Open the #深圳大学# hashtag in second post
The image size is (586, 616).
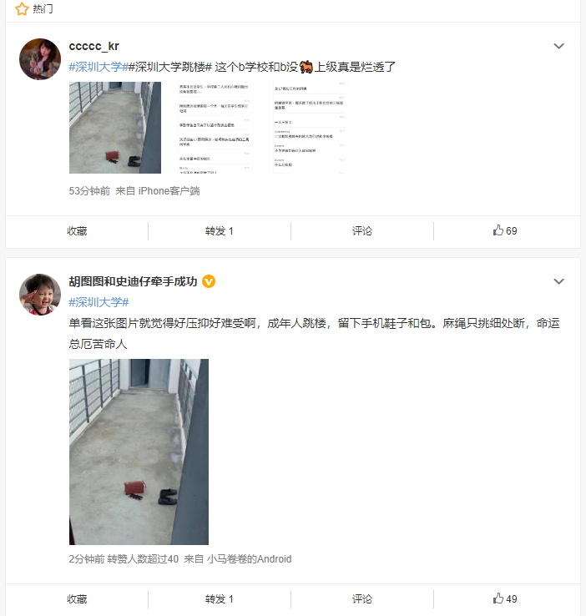click(99, 302)
